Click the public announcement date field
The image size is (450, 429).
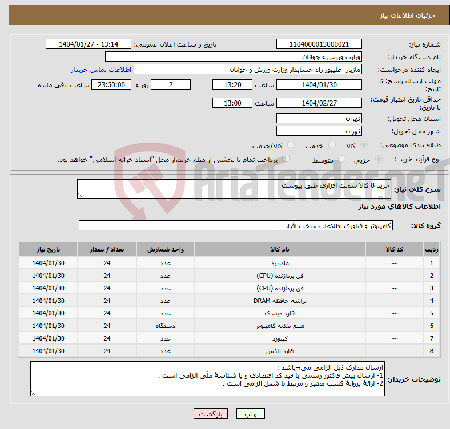click(x=89, y=44)
